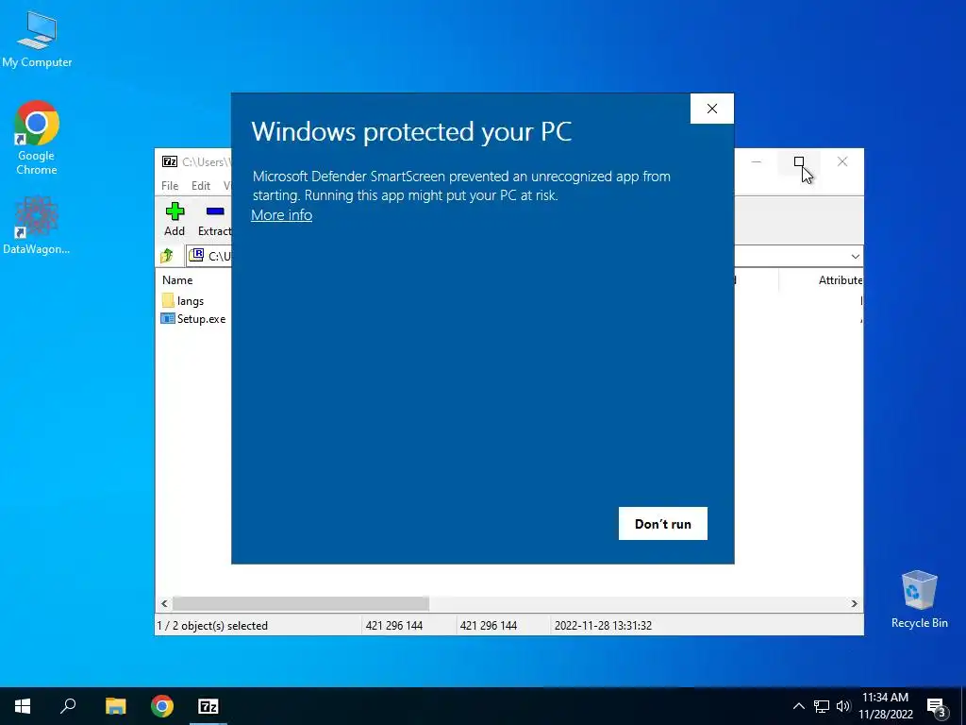The width and height of the screenshot is (966, 725).
Task: Close the 7-Zip window
Action: [842, 161]
